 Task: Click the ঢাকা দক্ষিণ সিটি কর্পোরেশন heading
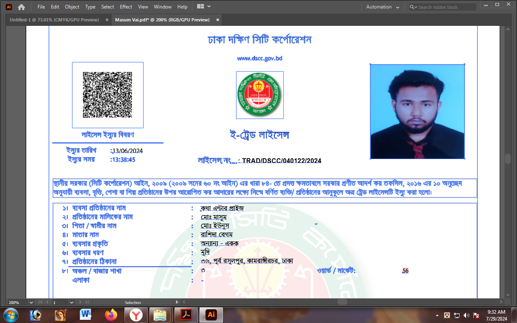point(260,40)
